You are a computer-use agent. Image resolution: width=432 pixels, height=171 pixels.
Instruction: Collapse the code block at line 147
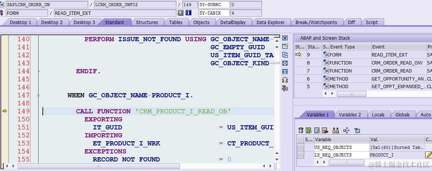click(38, 95)
